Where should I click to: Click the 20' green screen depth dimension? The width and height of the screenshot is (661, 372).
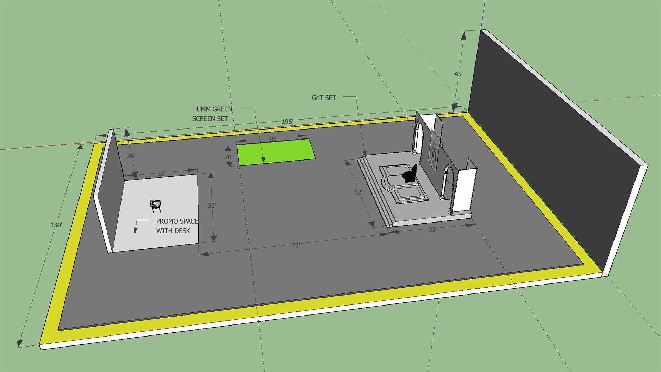[x=228, y=157]
